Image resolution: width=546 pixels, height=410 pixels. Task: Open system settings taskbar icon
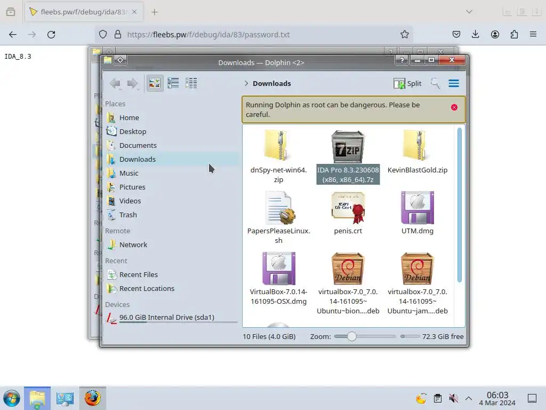point(65,398)
